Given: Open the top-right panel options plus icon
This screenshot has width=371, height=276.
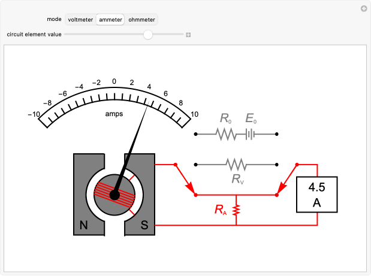Looking at the screenshot, I should (x=363, y=8).
